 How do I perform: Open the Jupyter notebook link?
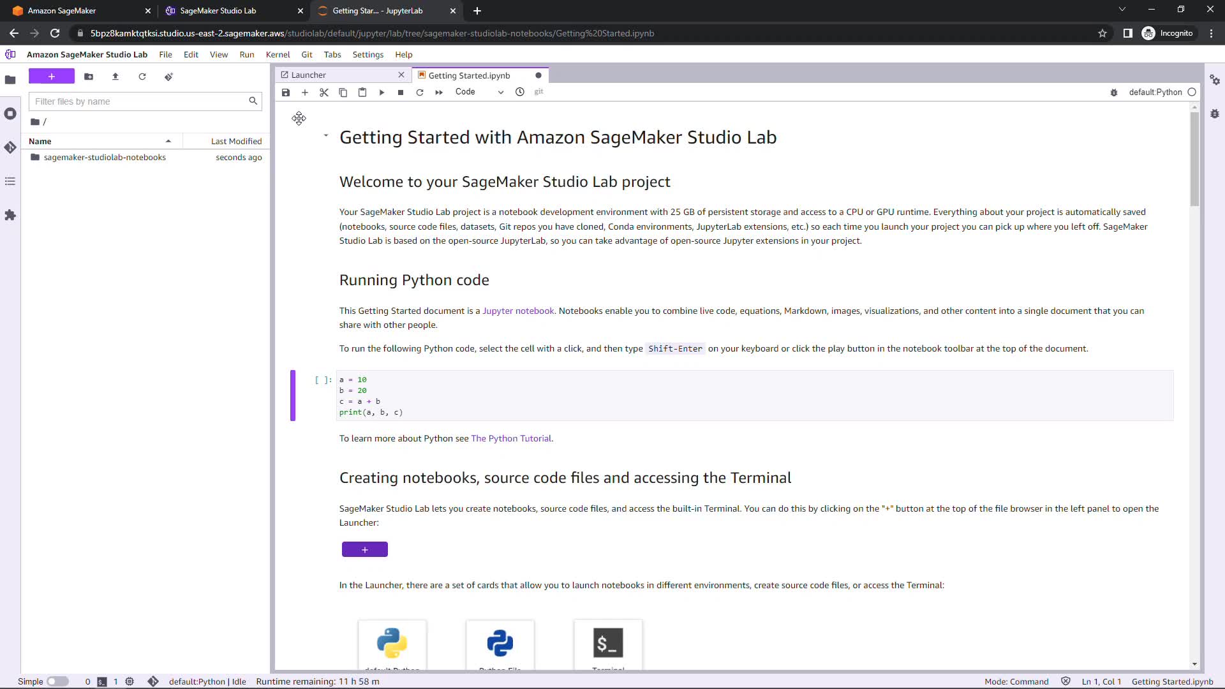click(x=518, y=311)
